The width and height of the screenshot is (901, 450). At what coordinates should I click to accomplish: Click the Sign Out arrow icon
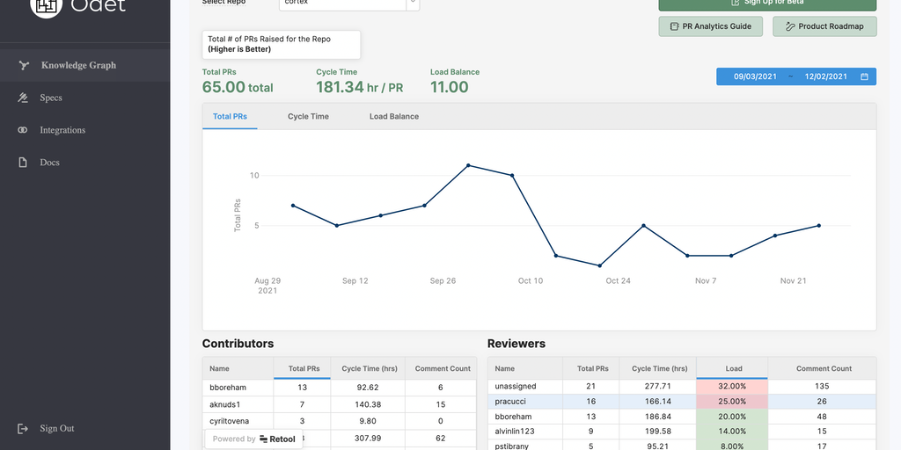coord(24,429)
